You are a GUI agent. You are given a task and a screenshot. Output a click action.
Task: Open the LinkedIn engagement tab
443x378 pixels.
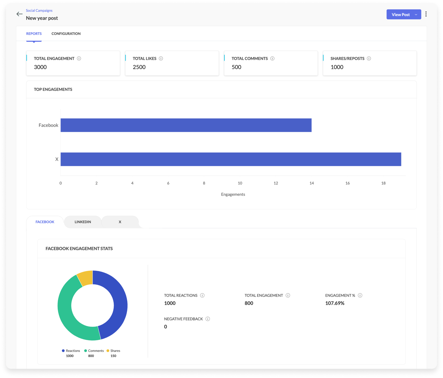point(83,222)
